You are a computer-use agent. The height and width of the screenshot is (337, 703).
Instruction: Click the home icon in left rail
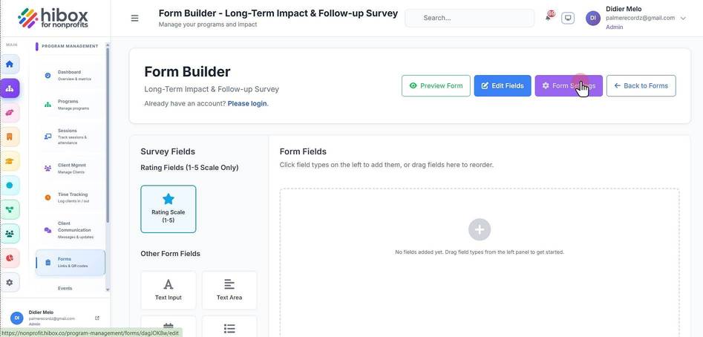[x=10, y=64]
